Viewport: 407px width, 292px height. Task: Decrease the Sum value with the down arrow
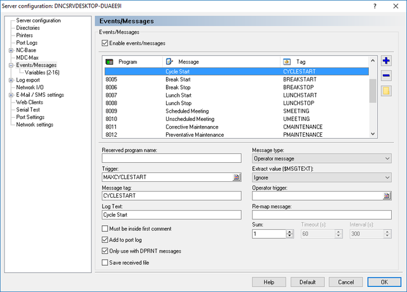pos(290,235)
